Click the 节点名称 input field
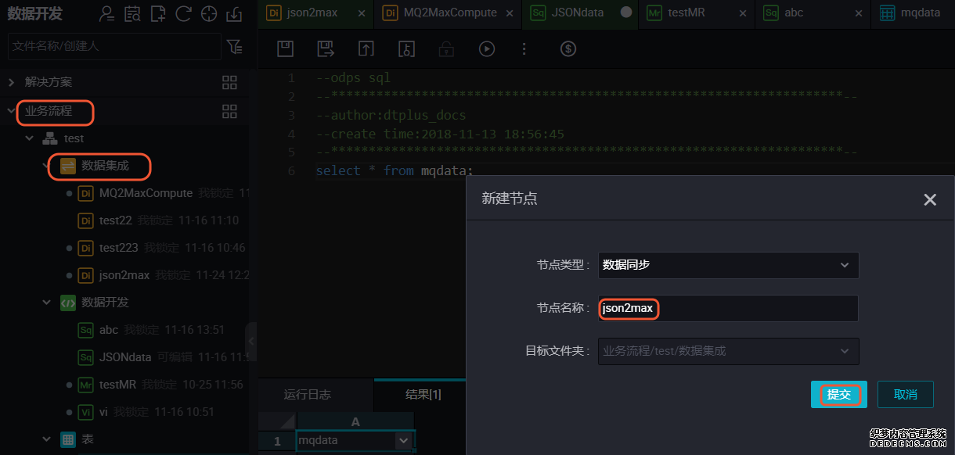955x455 pixels. click(728, 308)
